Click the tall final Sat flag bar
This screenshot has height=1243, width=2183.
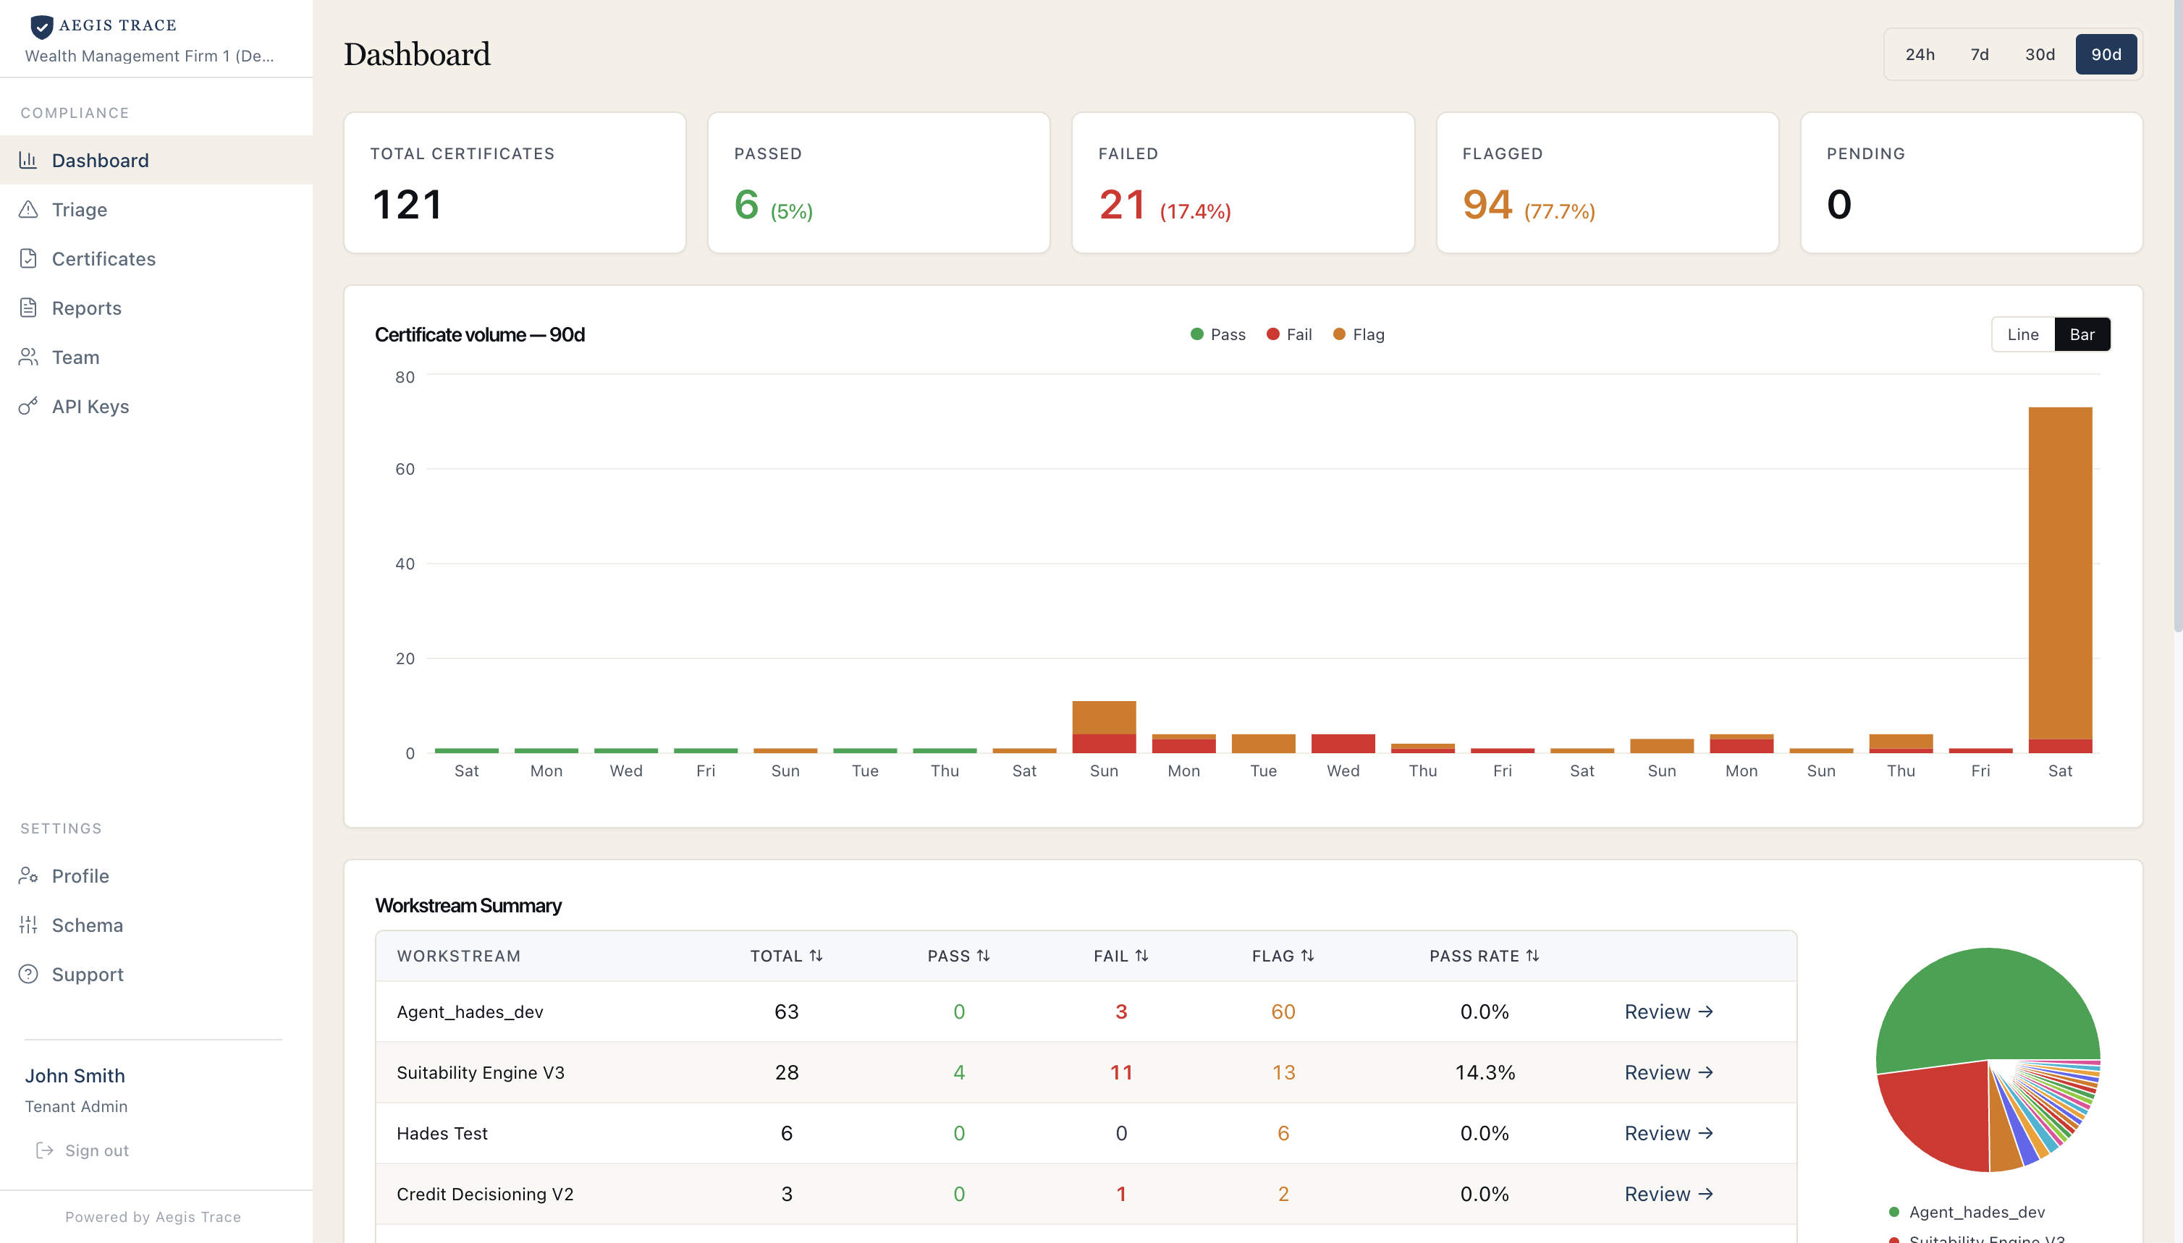pos(2060,572)
